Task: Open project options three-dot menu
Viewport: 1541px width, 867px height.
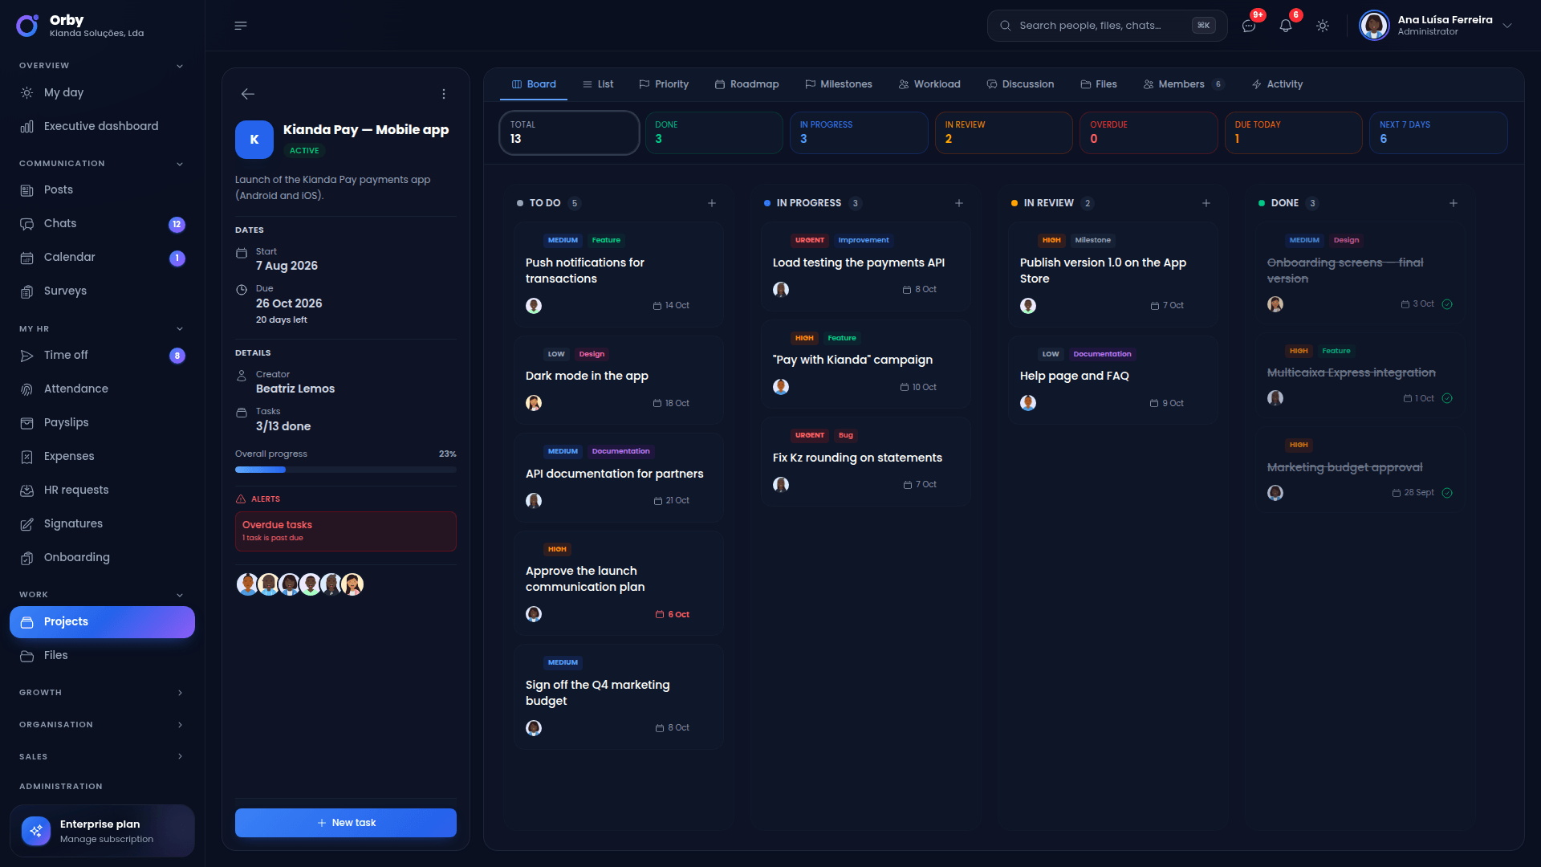Action: (444, 94)
